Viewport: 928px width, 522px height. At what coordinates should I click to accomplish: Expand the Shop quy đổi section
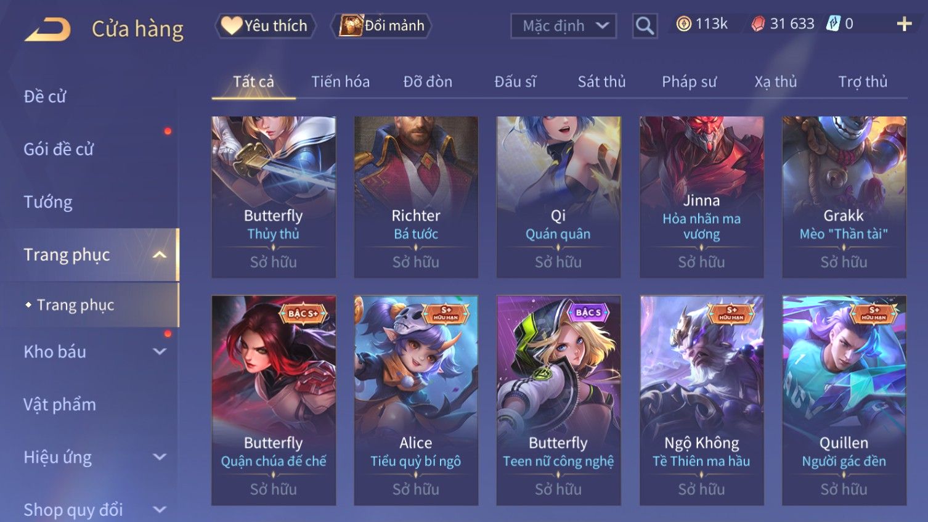coord(160,510)
